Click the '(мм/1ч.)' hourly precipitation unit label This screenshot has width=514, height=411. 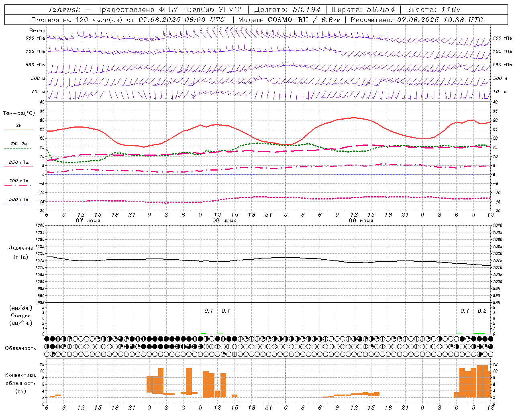(x=21, y=323)
